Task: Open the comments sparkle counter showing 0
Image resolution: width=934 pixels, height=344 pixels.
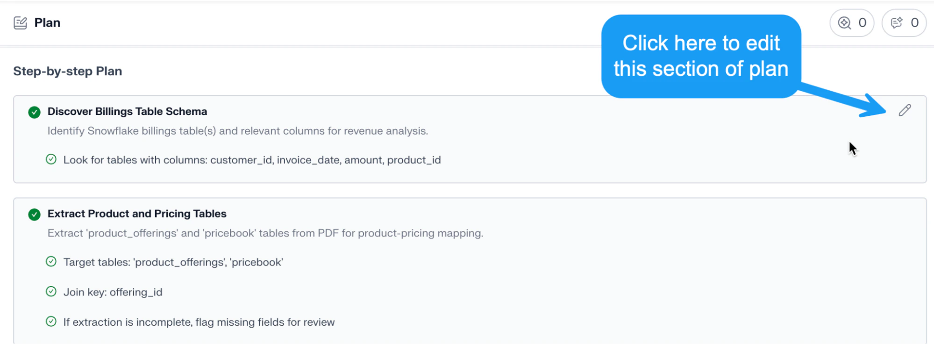Action: pyautogui.click(x=904, y=23)
